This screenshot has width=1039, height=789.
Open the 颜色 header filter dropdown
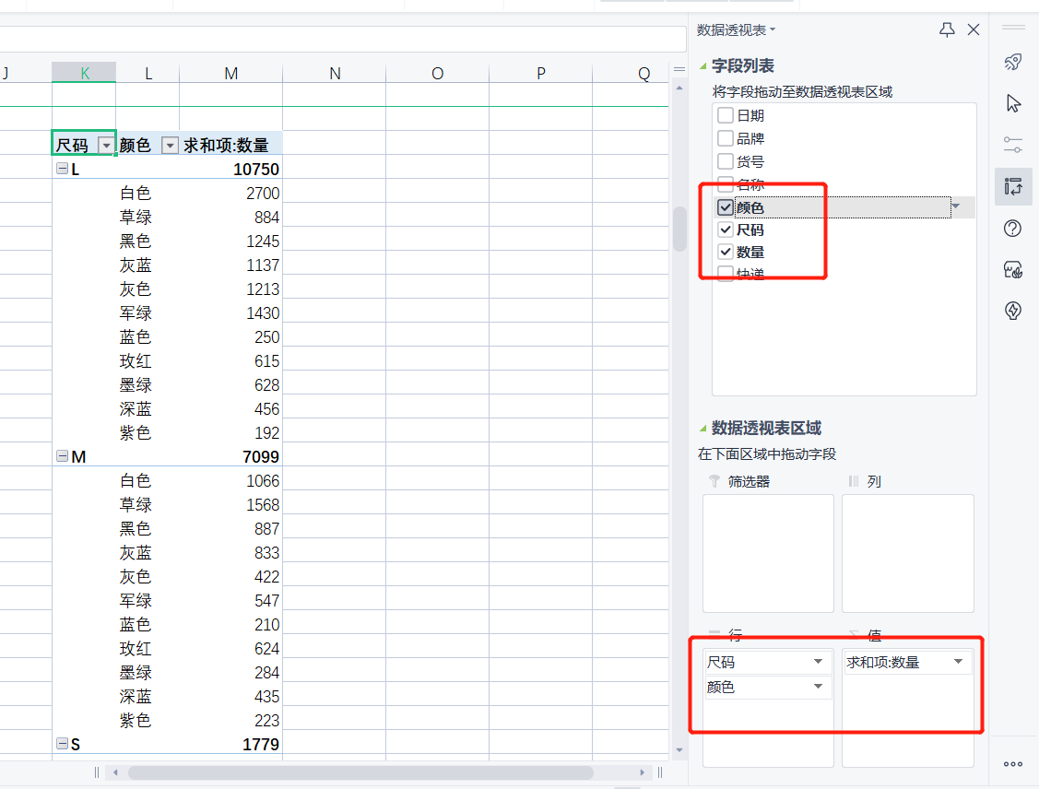[171, 145]
